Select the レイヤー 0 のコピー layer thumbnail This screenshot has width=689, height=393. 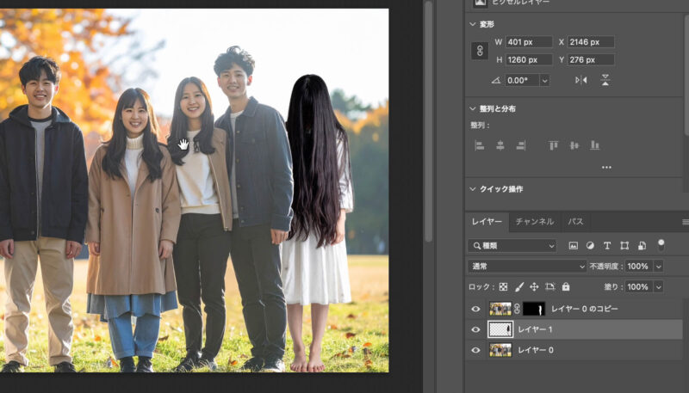click(x=500, y=309)
